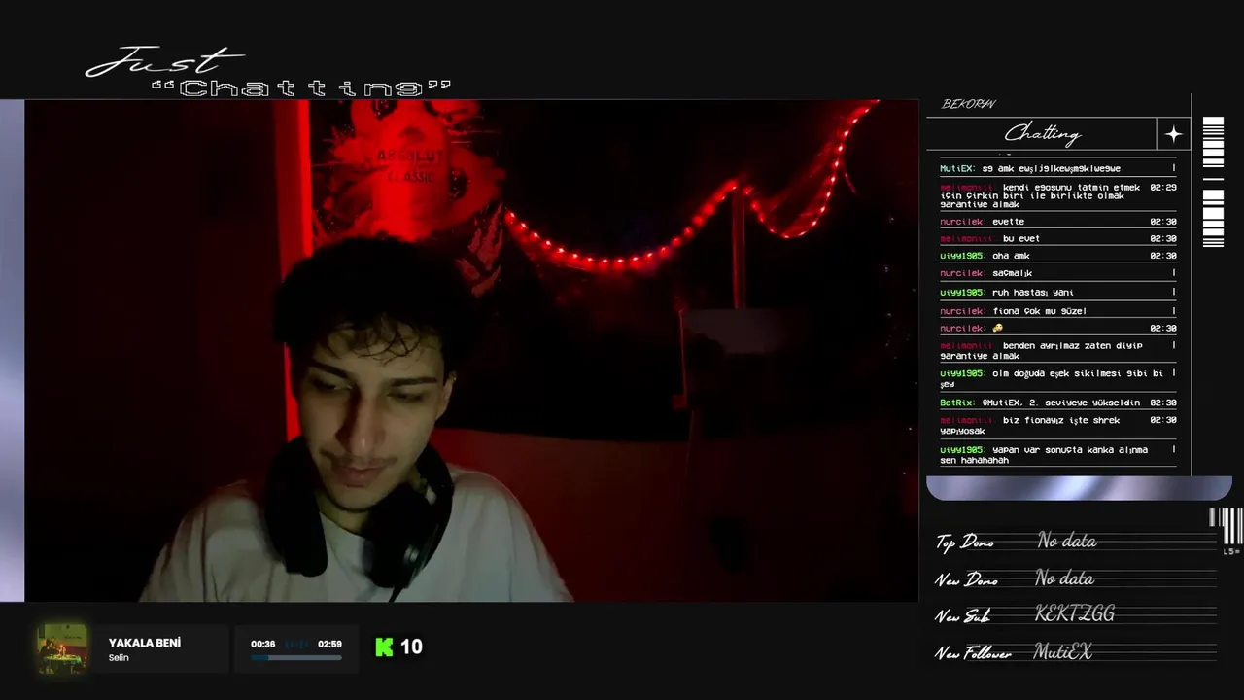The image size is (1244, 700).
Task: Click the Top Dono label
Action: coord(965,542)
